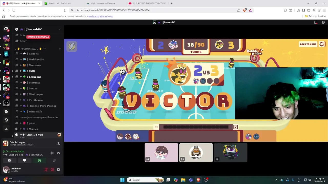The height and width of the screenshot is (184, 328).
Task: Open Brave main hamburger menu
Action: tap(324, 10)
